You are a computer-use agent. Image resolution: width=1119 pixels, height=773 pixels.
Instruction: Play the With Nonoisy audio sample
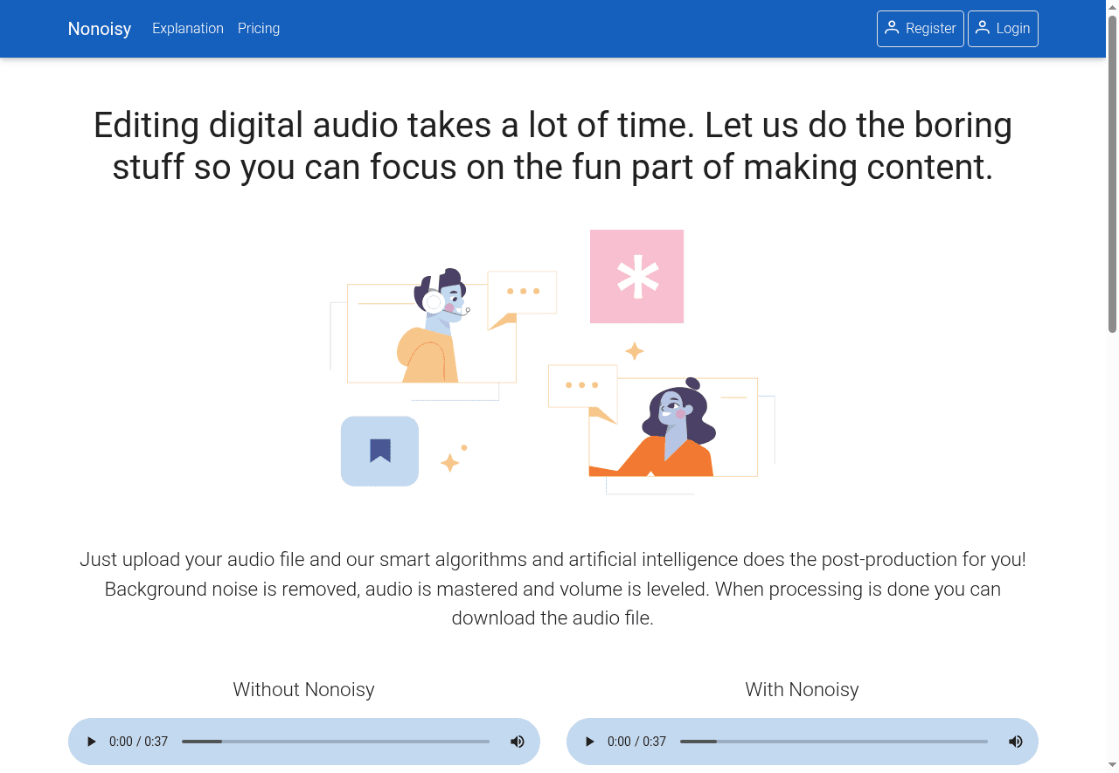590,742
